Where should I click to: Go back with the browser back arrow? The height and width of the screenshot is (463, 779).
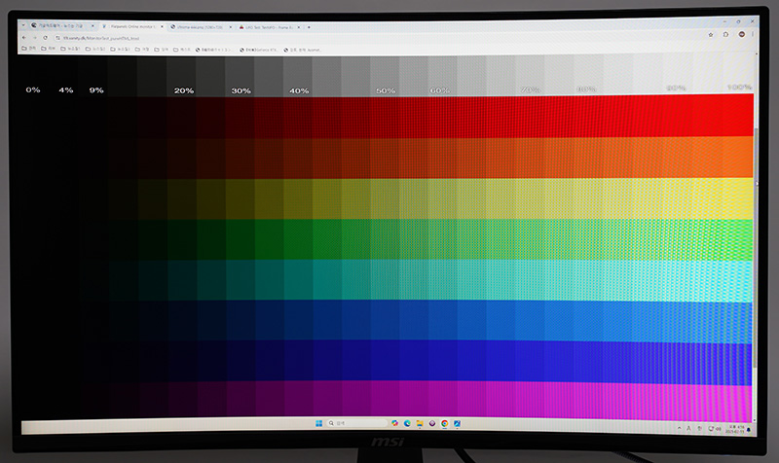[x=23, y=38]
